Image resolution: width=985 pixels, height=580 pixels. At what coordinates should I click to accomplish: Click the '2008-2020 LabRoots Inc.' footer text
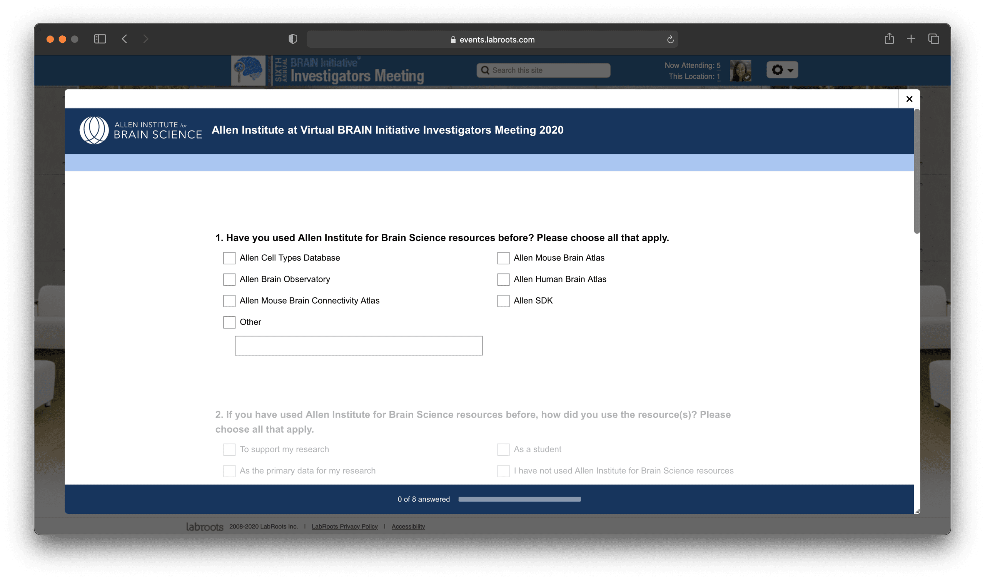tap(263, 527)
